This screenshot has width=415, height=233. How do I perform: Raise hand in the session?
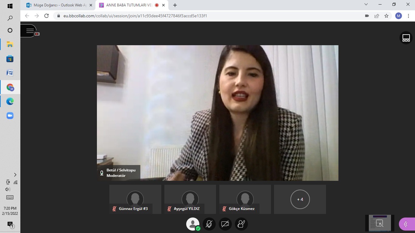(x=241, y=224)
